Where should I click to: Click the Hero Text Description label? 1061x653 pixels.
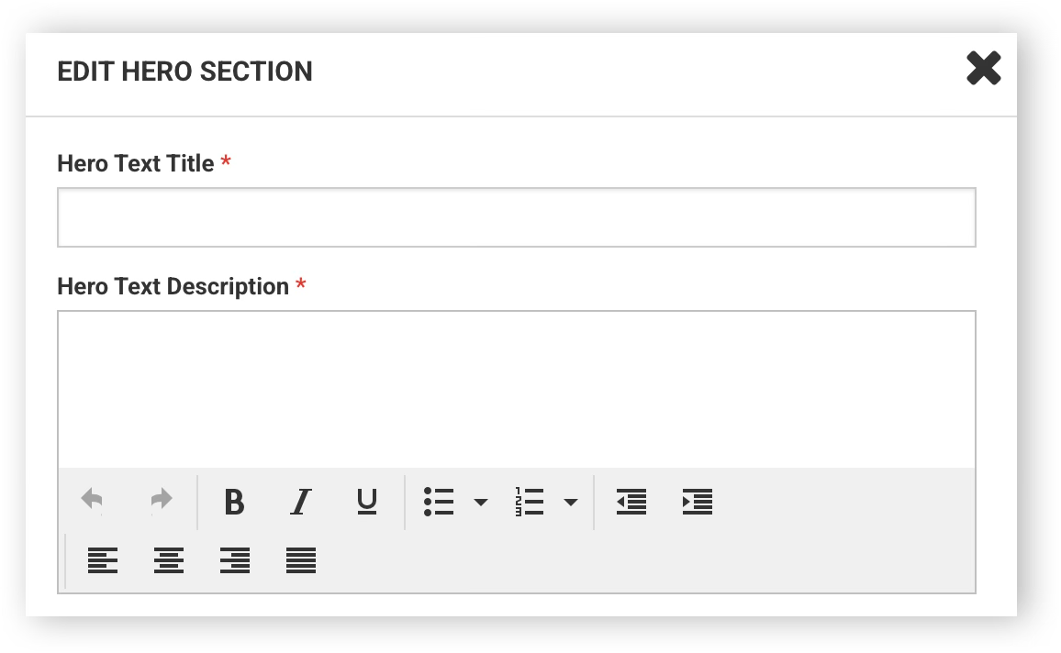(173, 287)
